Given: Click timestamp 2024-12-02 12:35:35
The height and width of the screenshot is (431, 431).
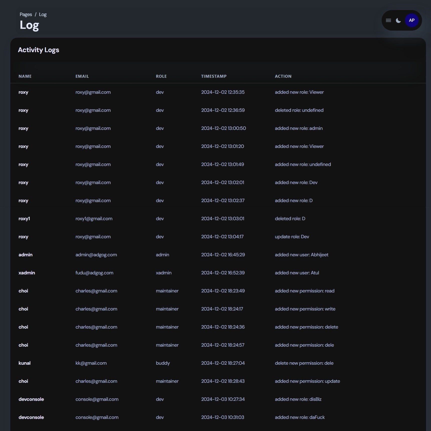Looking at the screenshot, I should point(223,92).
